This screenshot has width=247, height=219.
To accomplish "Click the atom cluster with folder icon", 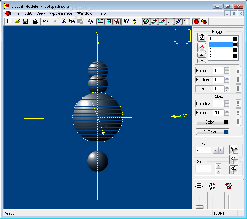I will tap(204, 21).
